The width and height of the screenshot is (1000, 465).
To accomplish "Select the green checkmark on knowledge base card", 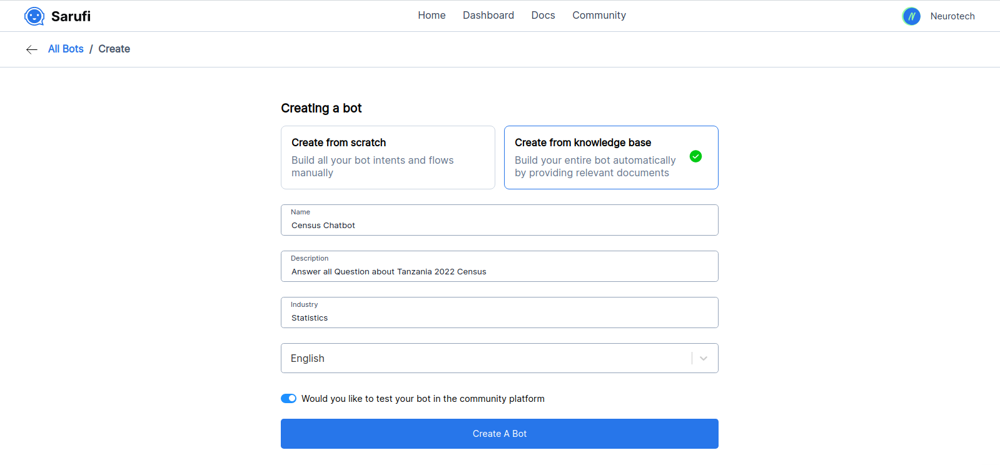I will pos(695,156).
